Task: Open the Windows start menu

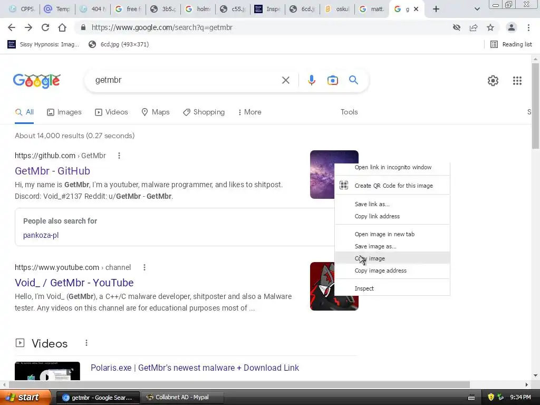Action: pyautogui.click(x=25, y=397)
